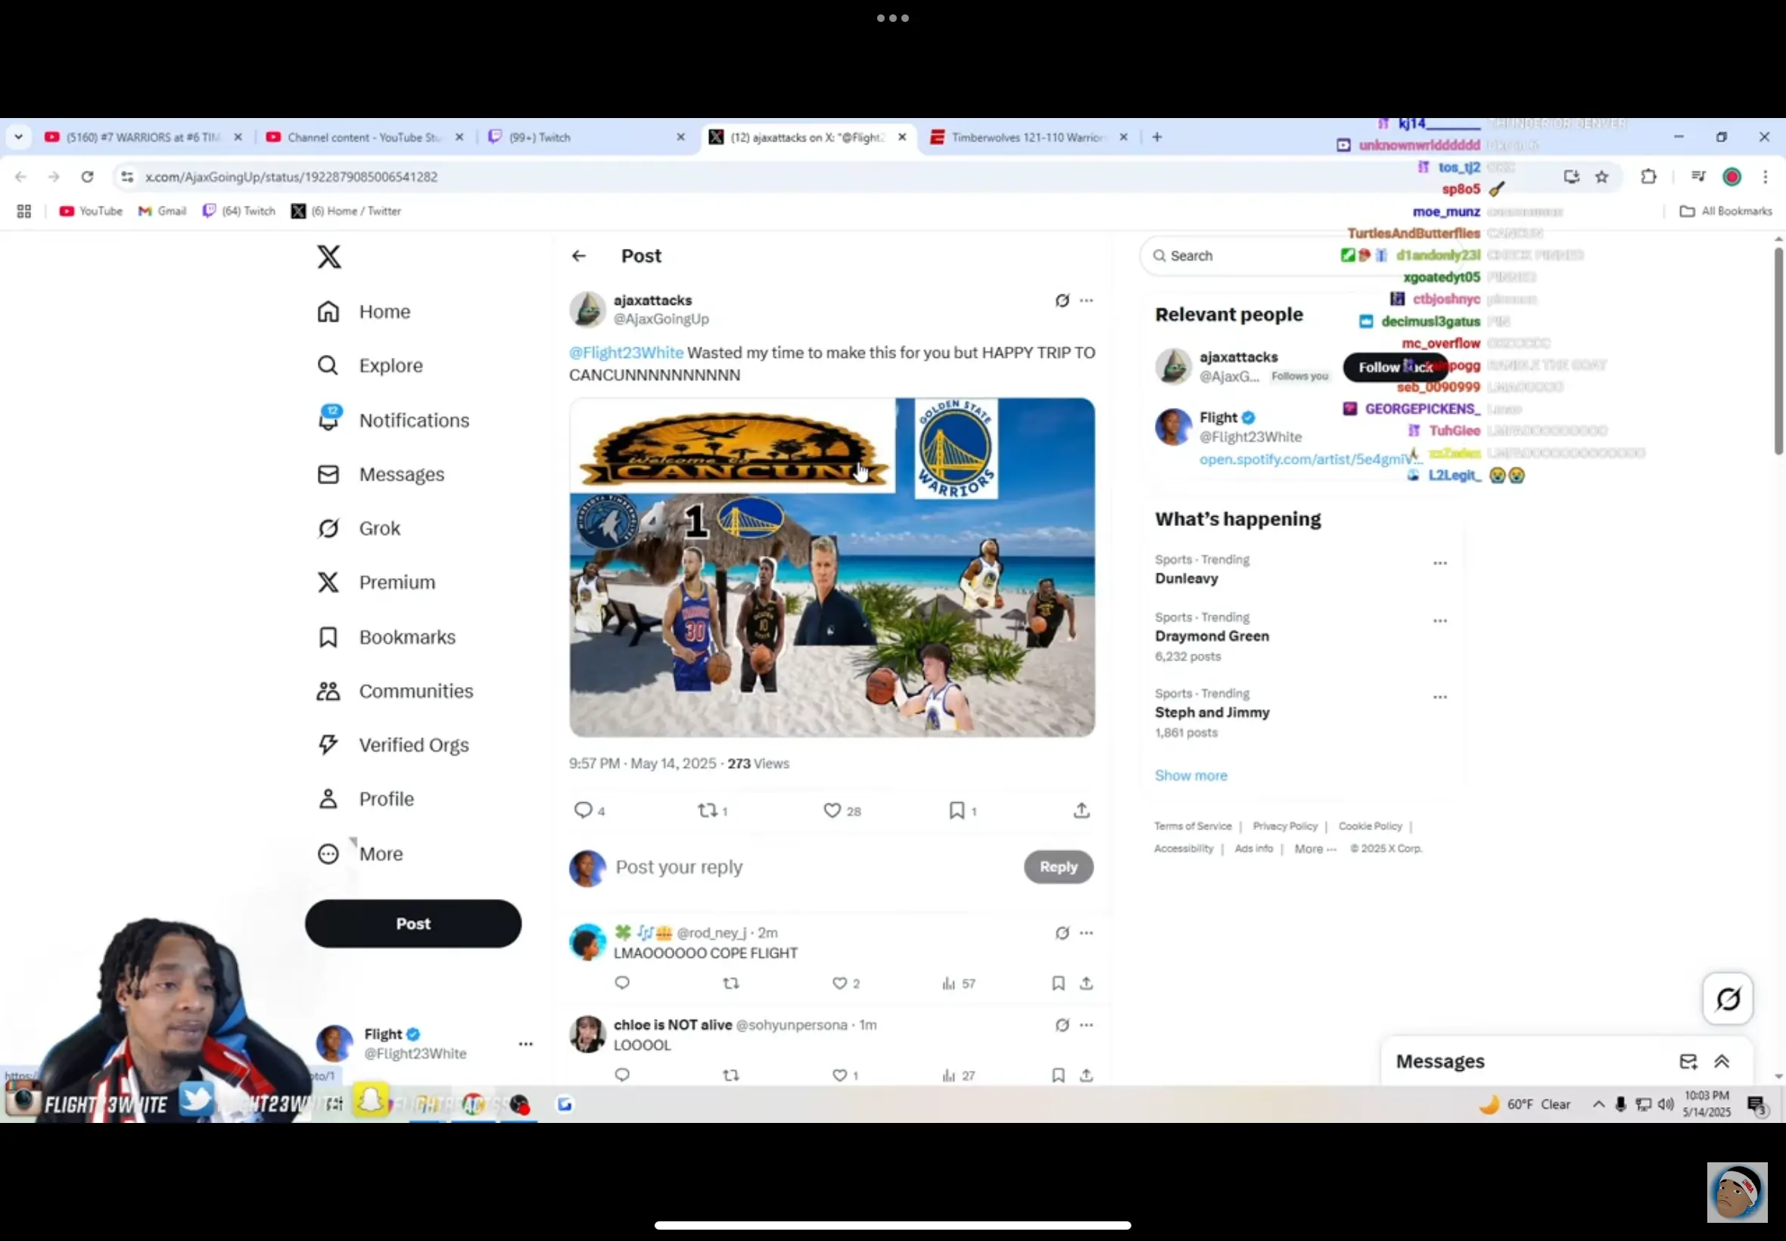Like the post with 28 likes
The height and width of the screenshot is (1241, 1786).
click(832, 810)
